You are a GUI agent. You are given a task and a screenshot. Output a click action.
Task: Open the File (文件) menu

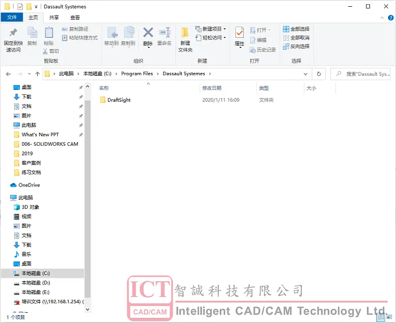coord(12,18)
